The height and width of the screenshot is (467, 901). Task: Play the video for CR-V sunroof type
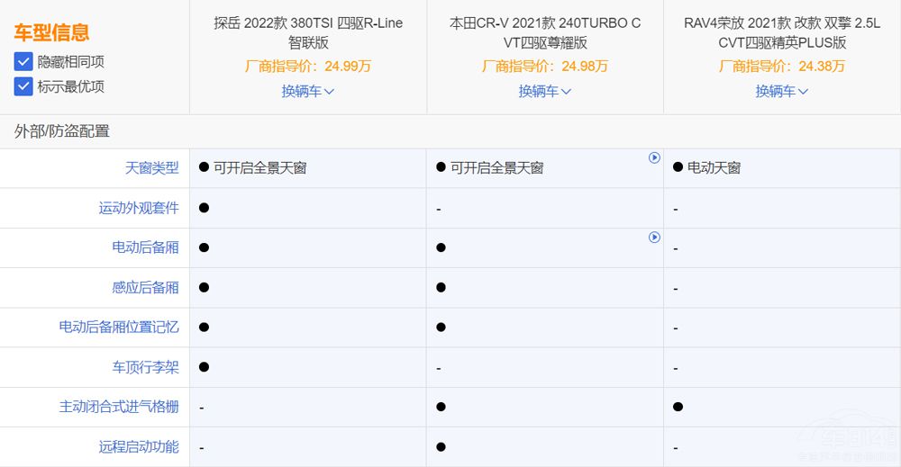pyautogui.click(x=654, y=158)
